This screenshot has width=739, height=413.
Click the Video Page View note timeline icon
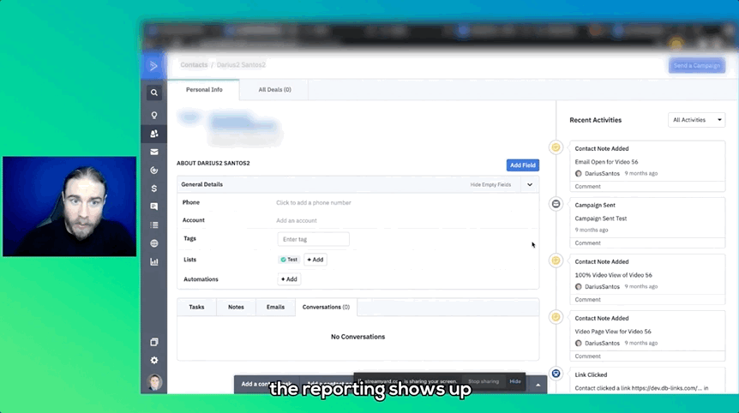(556, 317)
